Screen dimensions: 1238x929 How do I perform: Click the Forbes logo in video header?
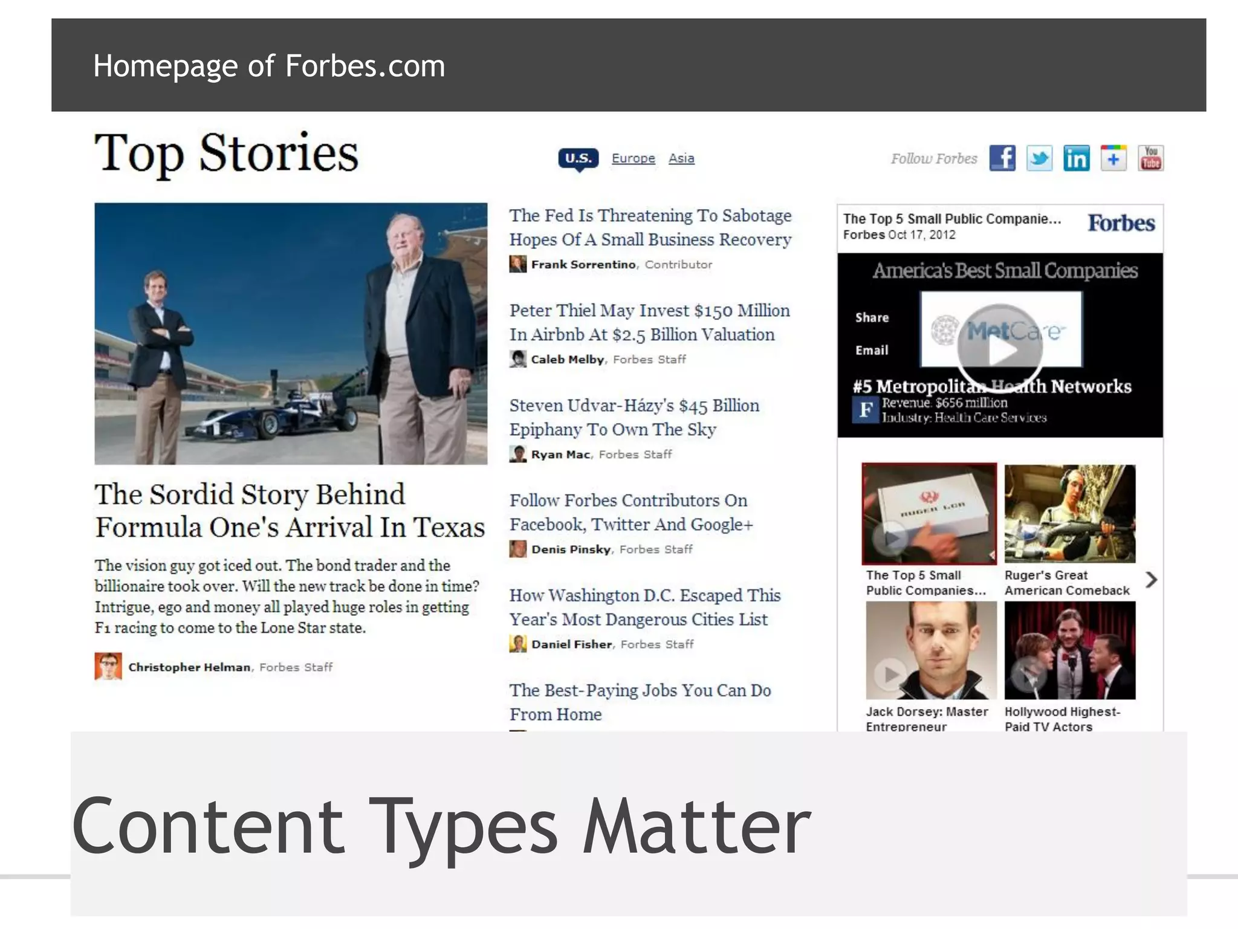(1121, 223)
